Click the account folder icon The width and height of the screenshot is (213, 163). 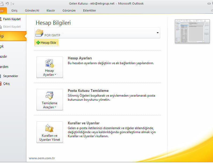click(39, 33)
